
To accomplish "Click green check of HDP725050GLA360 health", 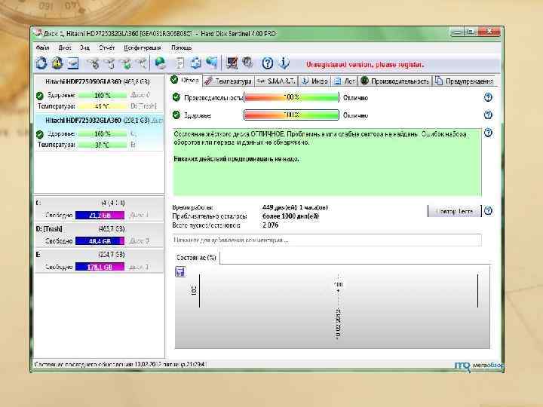I will pos(40,95).
